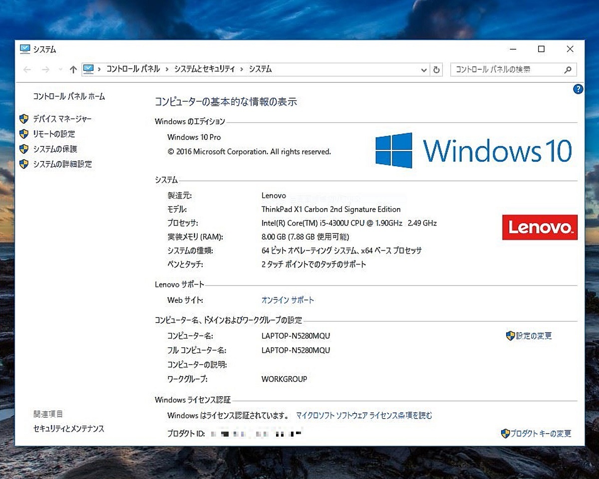Click プロダクト キーの変更 link
The image size is (599, 479).
(x=541, y=434)
